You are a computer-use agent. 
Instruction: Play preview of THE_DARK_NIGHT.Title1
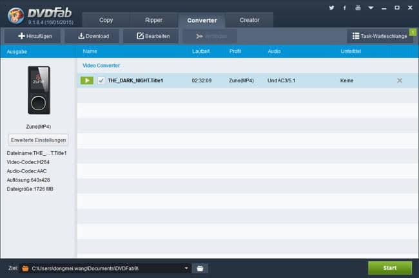pyautogui.click(x=87, y=80)
